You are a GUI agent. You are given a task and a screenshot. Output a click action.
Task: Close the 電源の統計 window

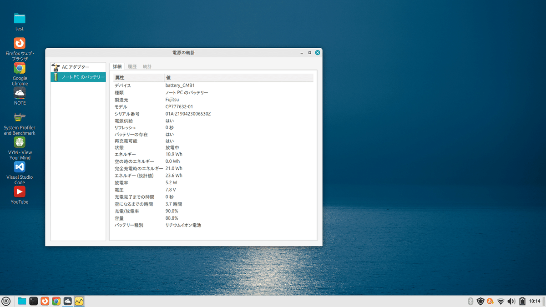(x=318, y=53)
